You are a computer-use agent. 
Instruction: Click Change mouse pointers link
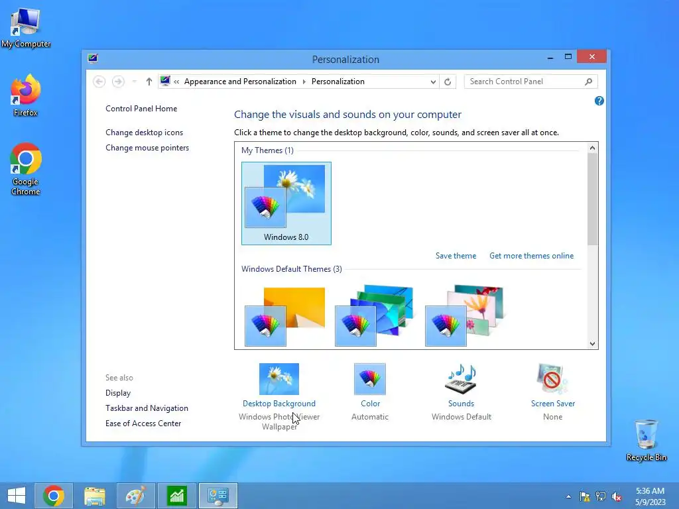147,148
